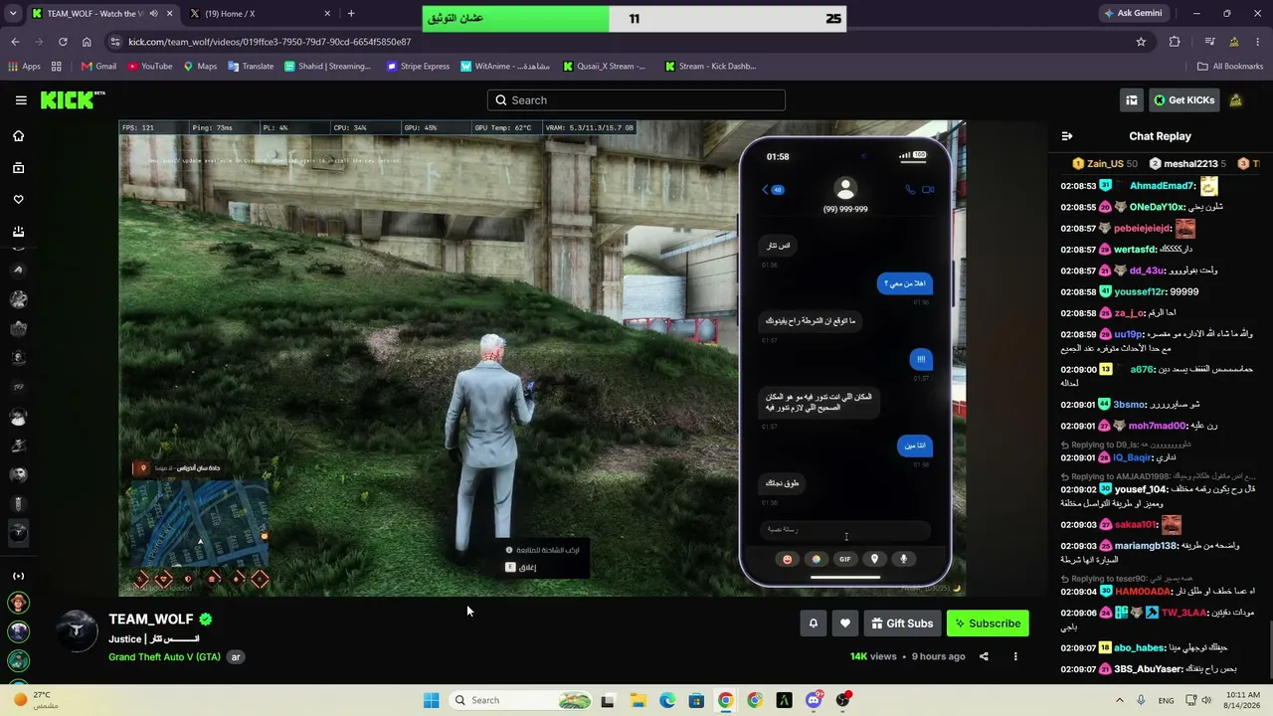Open the browser Extensions puzzle icon
The image size is (1273, 716).
click(x=1175, y=42)
